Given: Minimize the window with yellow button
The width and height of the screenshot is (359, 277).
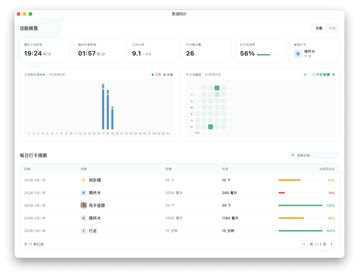Looking at the screenshot, I should pos(25,14).
